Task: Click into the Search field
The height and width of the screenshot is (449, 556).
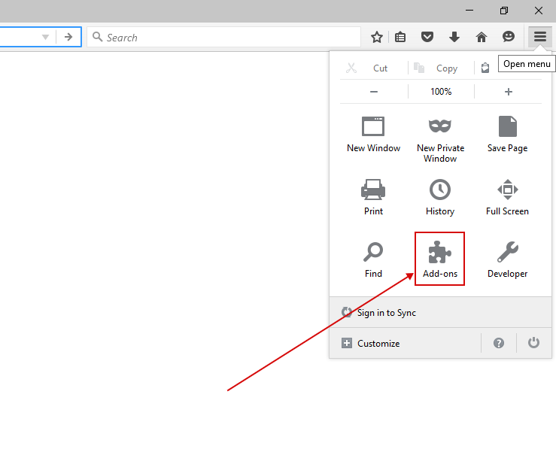Action: point(223,37)
